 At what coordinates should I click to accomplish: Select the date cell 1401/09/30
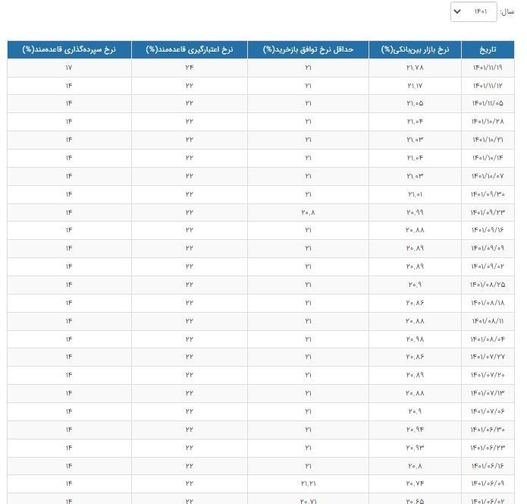click(x=488, y=194)
